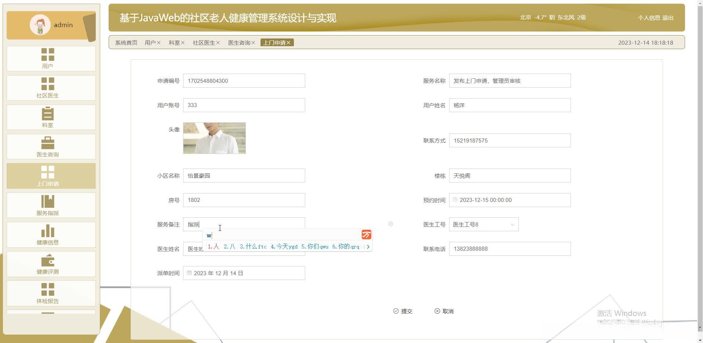The height and width of the screenshot is (343, 703).
Task: Click the 联系方式 phone number field
Action: tap(510, 140)
